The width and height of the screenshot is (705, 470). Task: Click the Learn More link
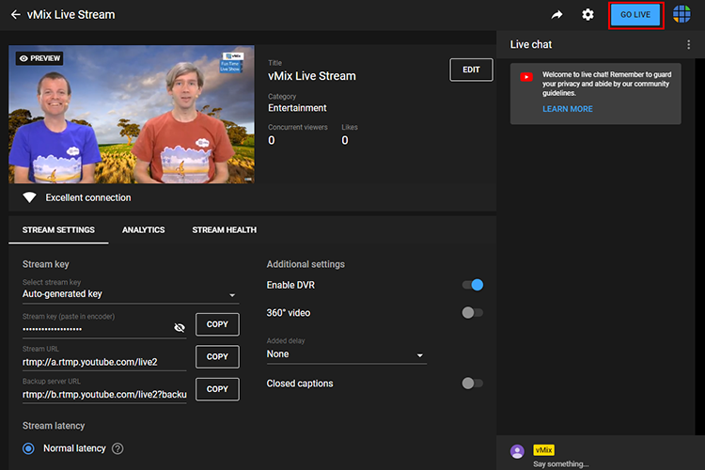click(567, 109)
